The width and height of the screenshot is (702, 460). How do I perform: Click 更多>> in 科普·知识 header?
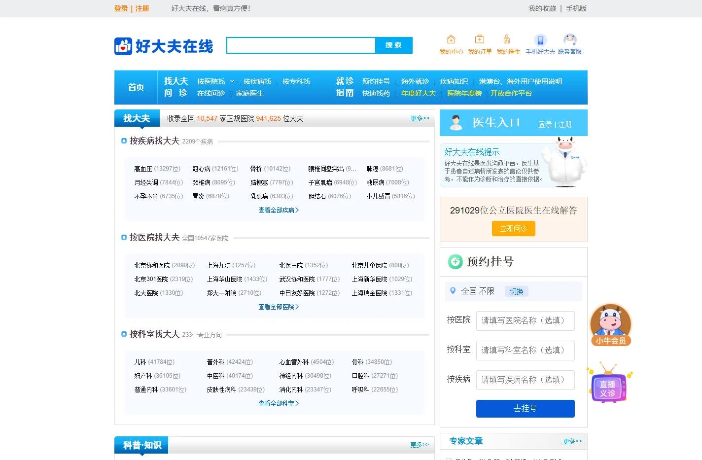[420, 445]
